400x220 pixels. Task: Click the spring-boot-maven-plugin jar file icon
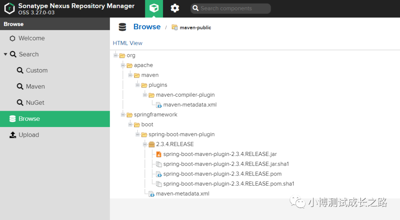pos(159,154)
